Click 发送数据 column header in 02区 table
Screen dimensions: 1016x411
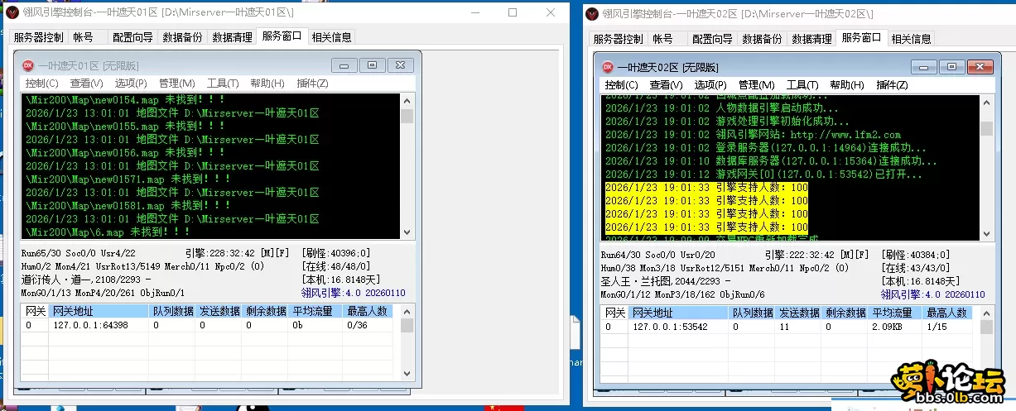point(798,313)
